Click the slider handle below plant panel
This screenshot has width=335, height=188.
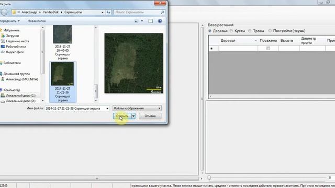pos(209,178)
